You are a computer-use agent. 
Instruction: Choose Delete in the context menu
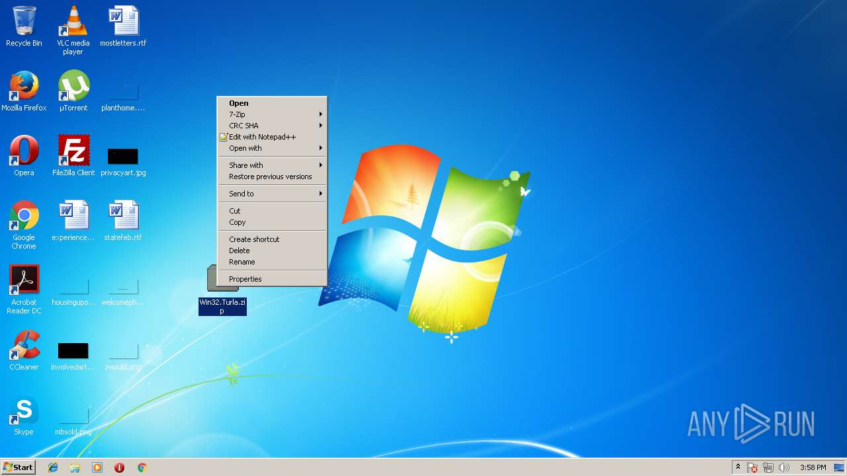(273, 251)
